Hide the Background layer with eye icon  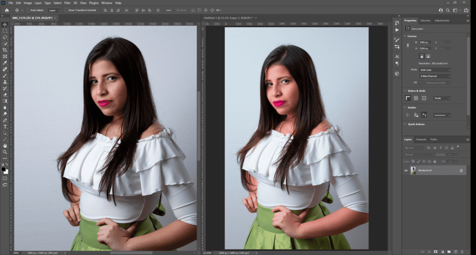(x=406, y=171)
